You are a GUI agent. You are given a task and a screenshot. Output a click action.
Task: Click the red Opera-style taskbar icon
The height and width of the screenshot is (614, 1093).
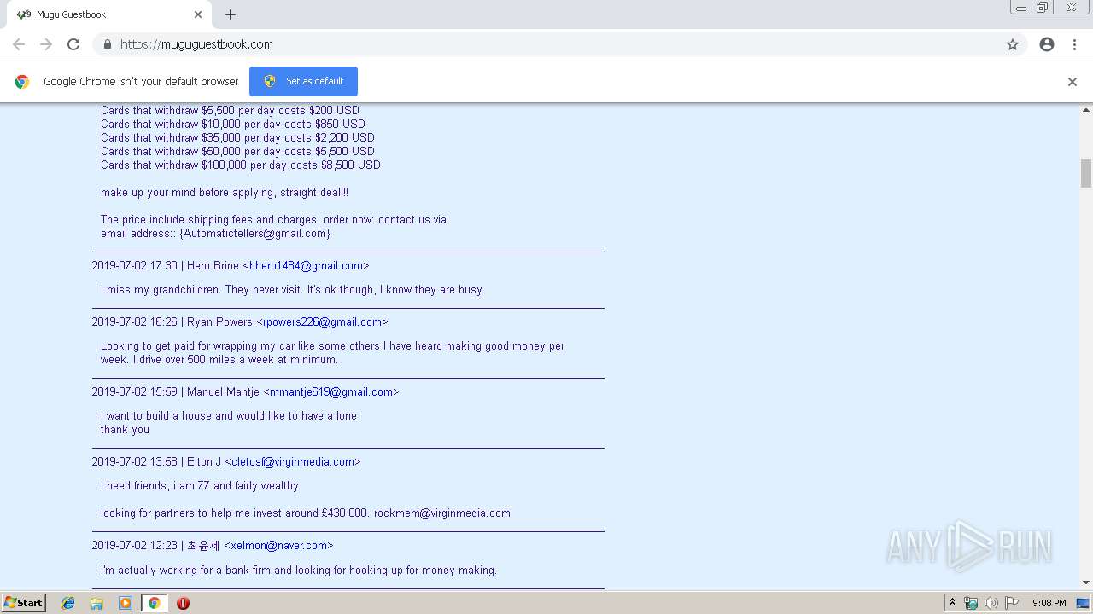point(183,603)
